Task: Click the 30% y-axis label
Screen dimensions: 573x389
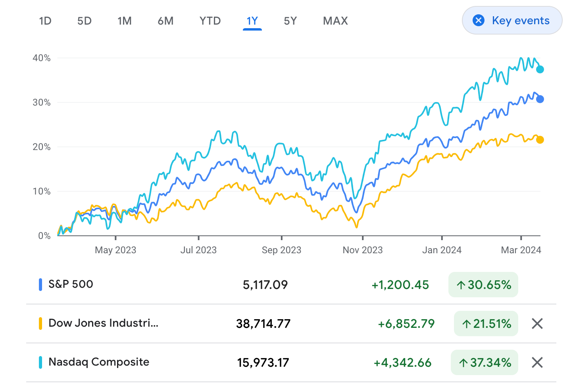Action: click(x=42, y=102)
